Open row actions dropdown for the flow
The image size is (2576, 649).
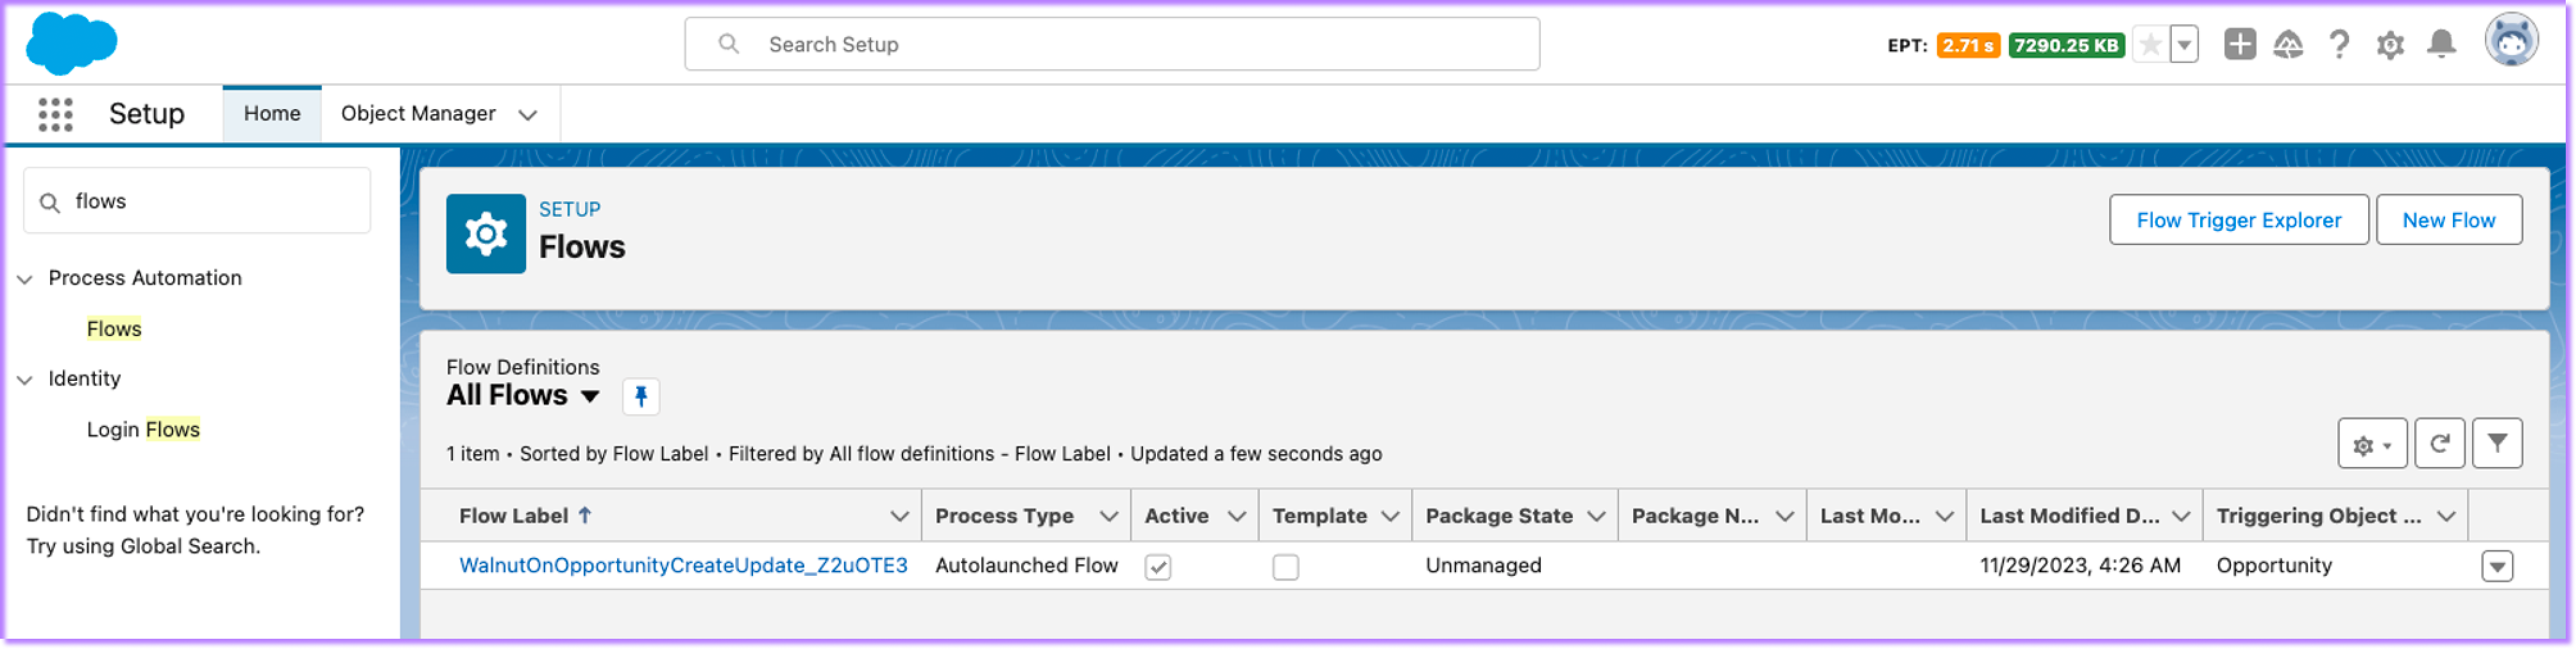[x=2496, y=566]
